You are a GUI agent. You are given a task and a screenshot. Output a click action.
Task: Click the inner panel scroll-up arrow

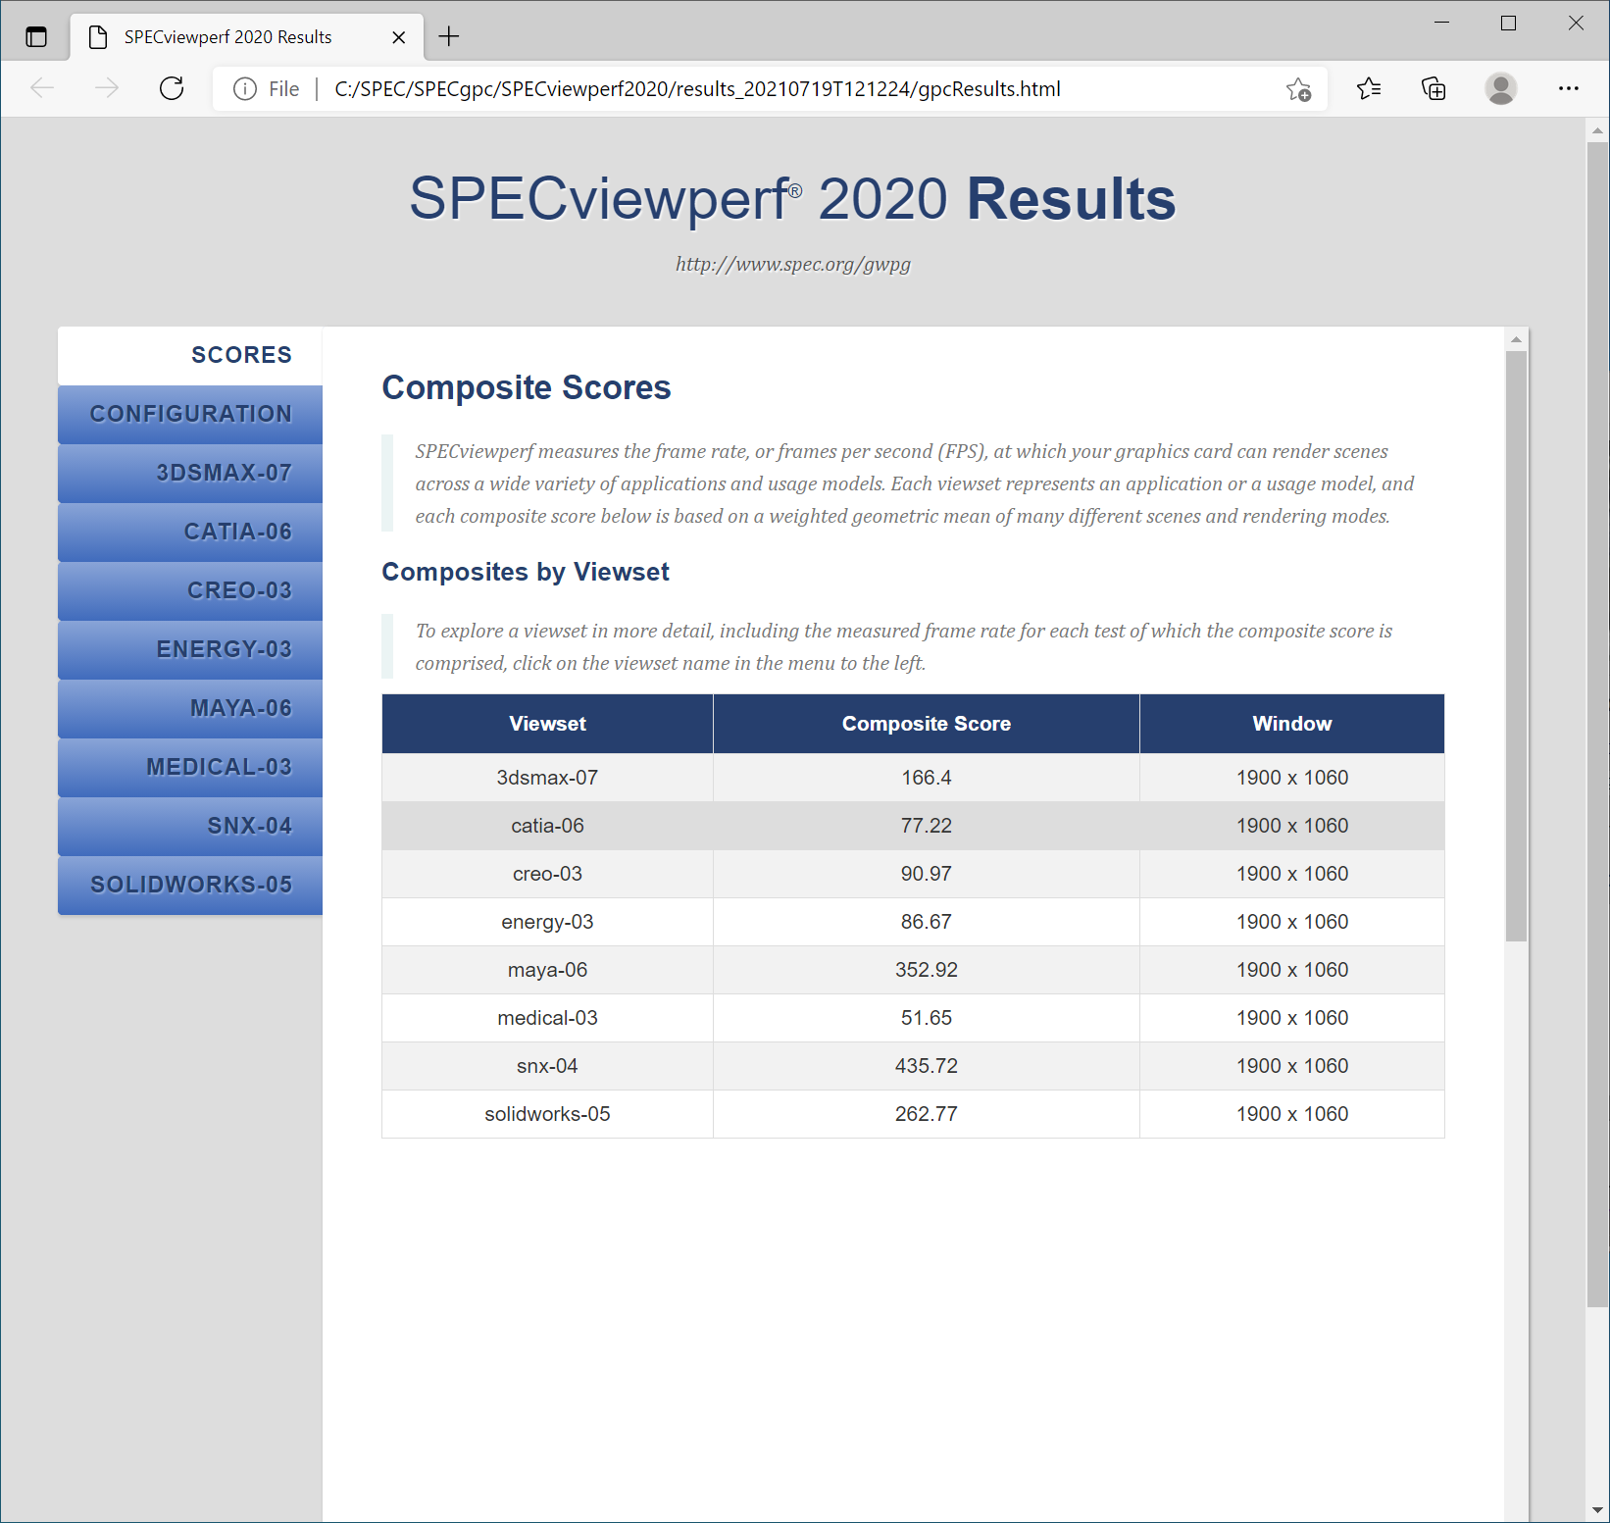pyautogui.click(x=1516, y=339)
